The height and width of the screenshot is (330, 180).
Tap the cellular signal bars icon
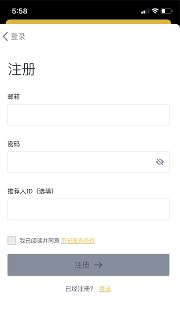(x=145, y=11)
